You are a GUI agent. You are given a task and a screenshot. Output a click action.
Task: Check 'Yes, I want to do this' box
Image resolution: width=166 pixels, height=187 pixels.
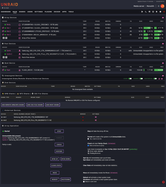coord(88,139)
